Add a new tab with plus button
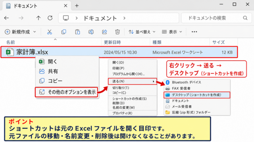 pos(77,6)
